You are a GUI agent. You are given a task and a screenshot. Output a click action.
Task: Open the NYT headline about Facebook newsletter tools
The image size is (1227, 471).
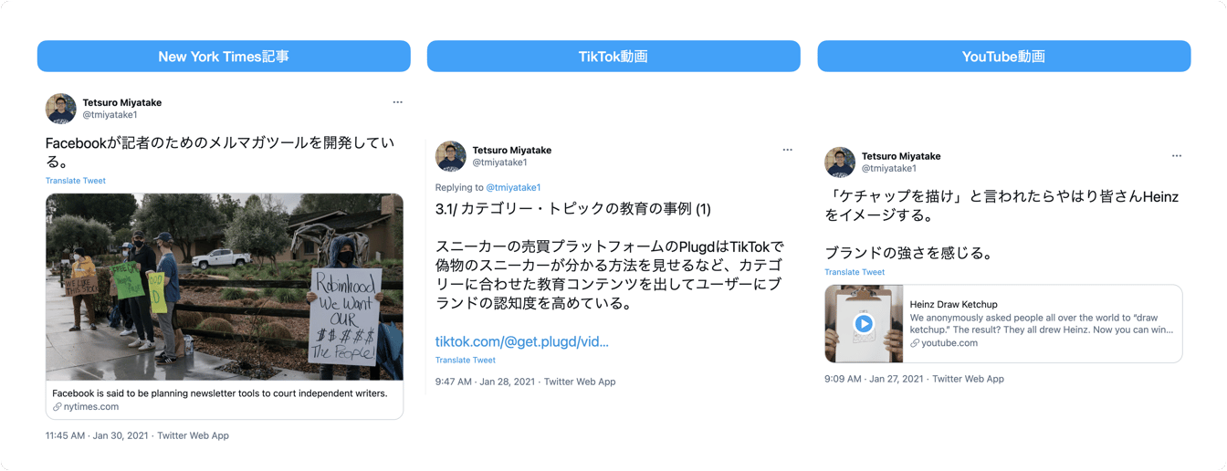(x=220, y=393)
